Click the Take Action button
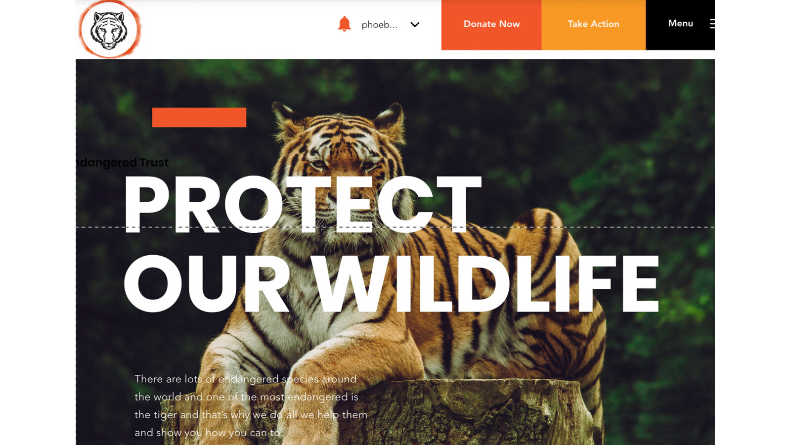The image size is (791, 445). [x=593, y=25]
